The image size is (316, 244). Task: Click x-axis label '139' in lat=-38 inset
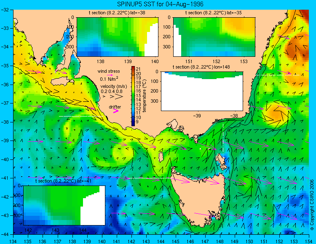pyautogui.click(x=128, y=61)
